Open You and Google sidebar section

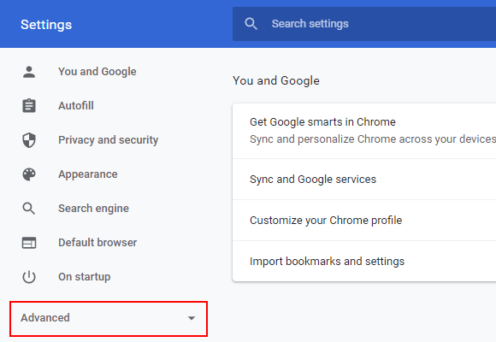tap(97, 72)
